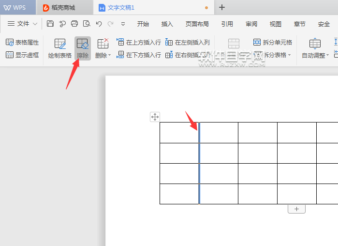
Task: Click the first cell of the table
Action: coord(179,133)
